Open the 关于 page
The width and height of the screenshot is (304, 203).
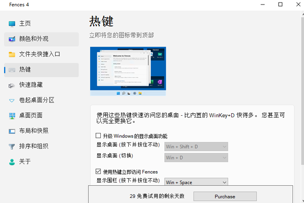tap(42, 162)
